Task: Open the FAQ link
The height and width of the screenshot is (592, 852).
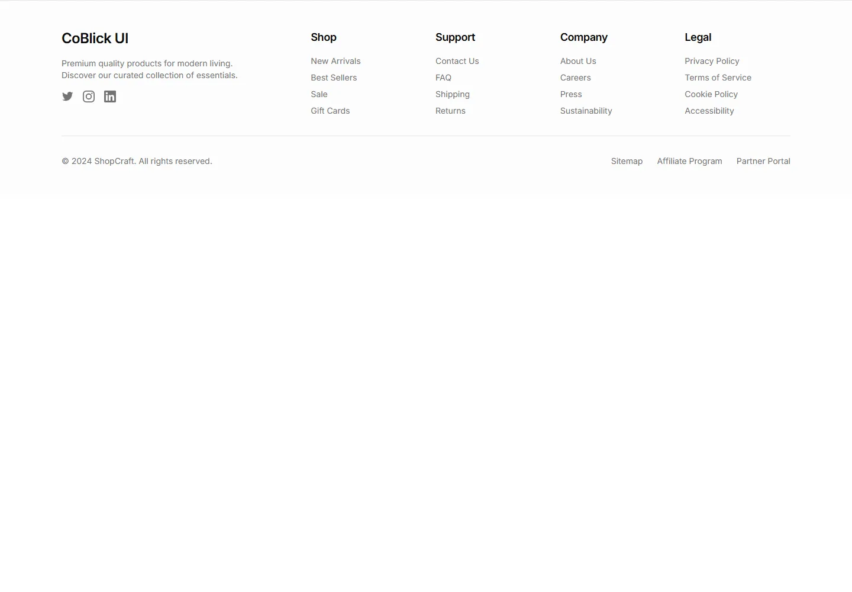Action: [x=443, y=78]
